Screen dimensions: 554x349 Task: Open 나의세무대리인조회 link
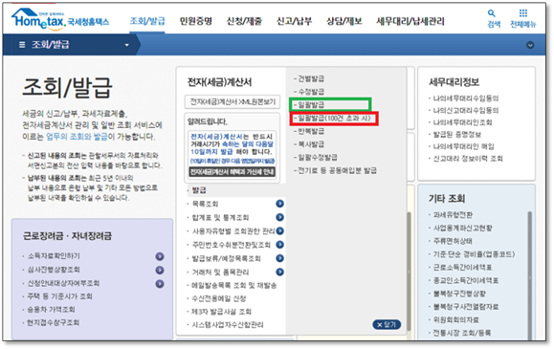[462, 122]
